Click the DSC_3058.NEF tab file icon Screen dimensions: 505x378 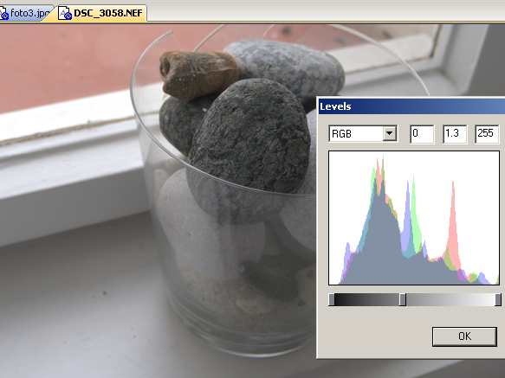pos(66,14)
